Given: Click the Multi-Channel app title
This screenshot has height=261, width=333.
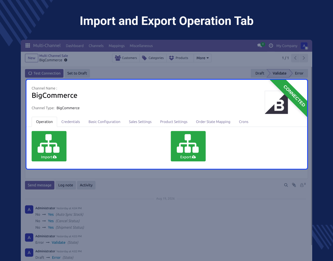Looking at the screenshot, I should pyautogui.click(x=47, y=46).
